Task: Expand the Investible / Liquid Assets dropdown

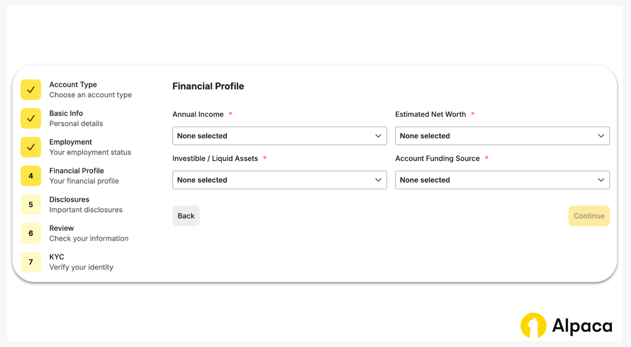Action: [x=279, y=180]
